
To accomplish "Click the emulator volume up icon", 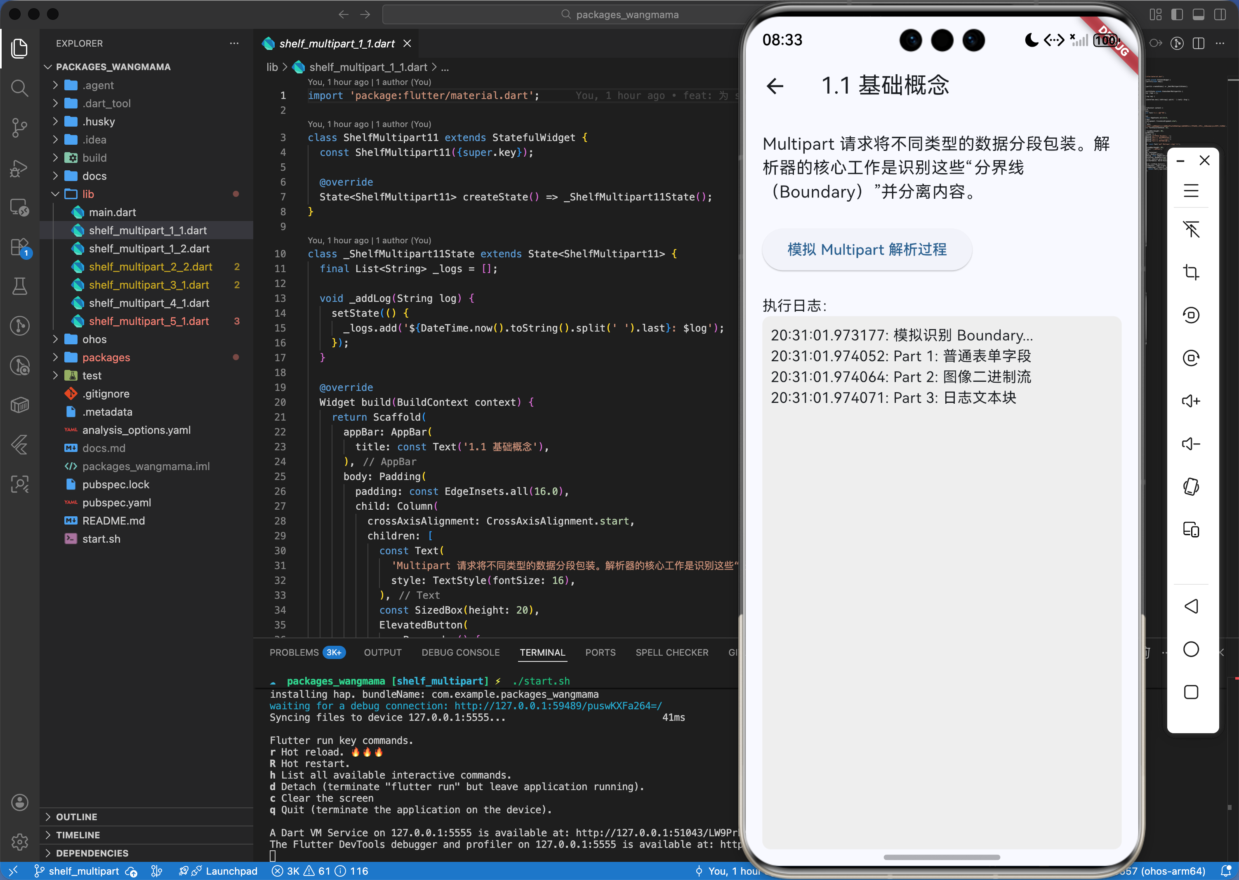I will 1190,401.
